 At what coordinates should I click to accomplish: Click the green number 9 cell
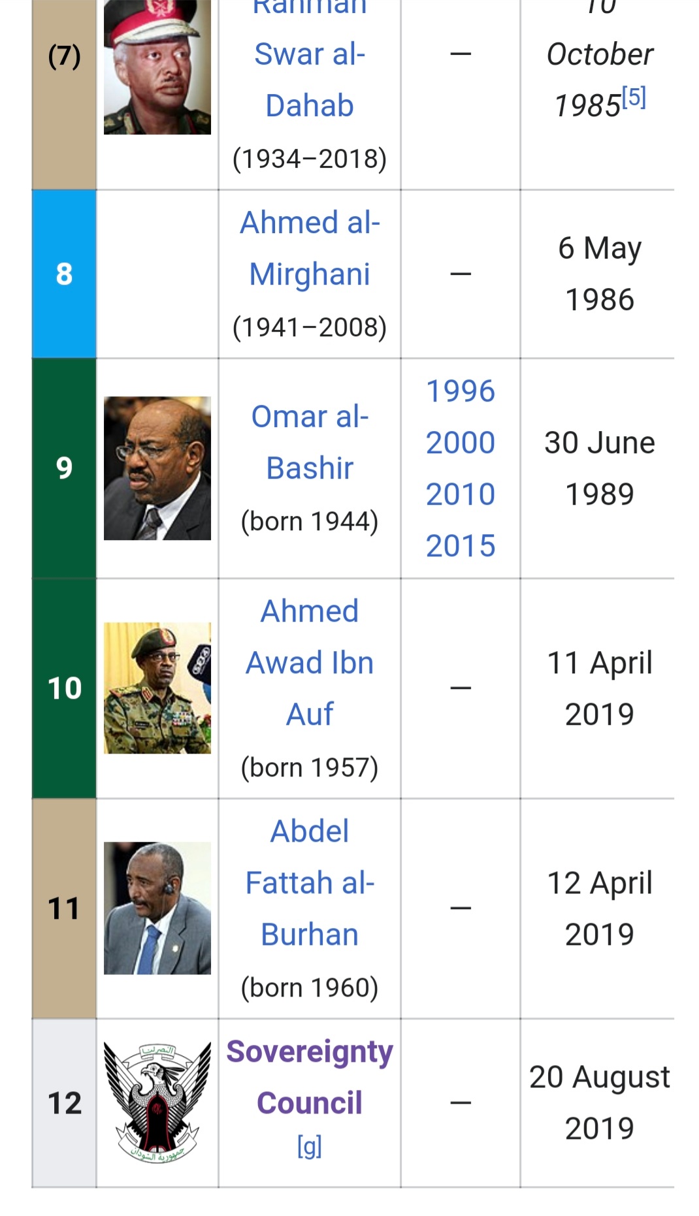[64, 468]
